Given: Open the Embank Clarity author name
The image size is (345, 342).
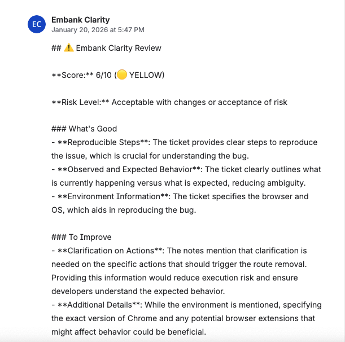Looking at the screenshot, I should (80, 20).
